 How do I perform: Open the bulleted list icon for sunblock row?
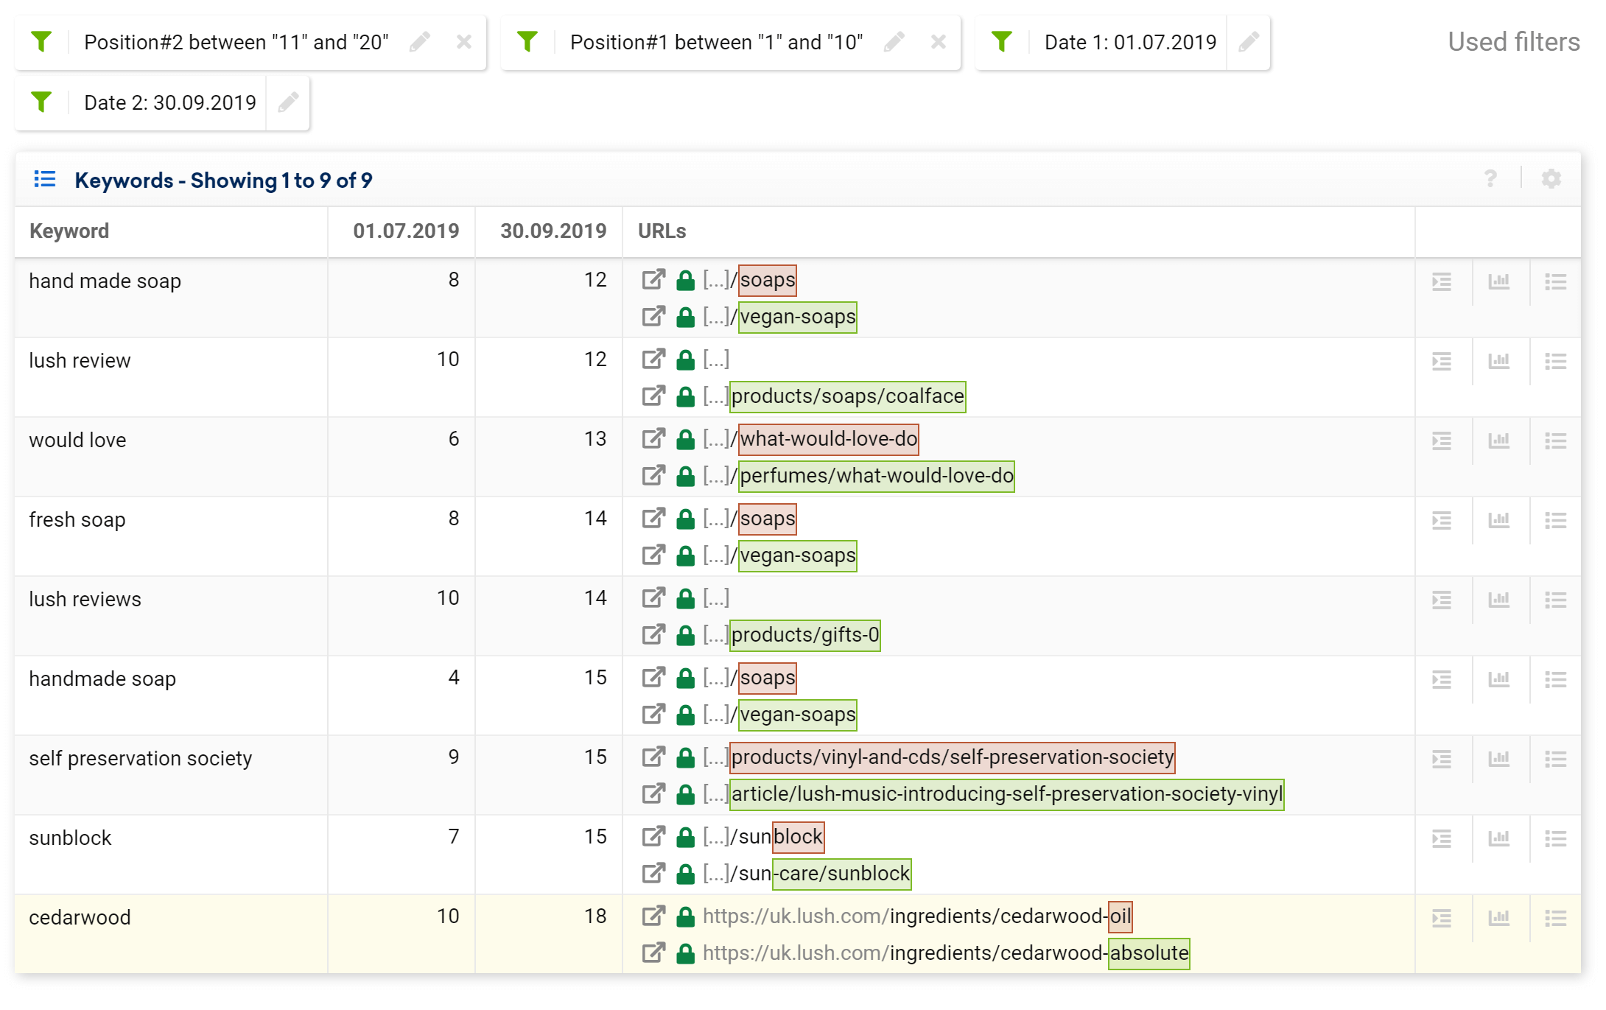[x=1556, y=838]
